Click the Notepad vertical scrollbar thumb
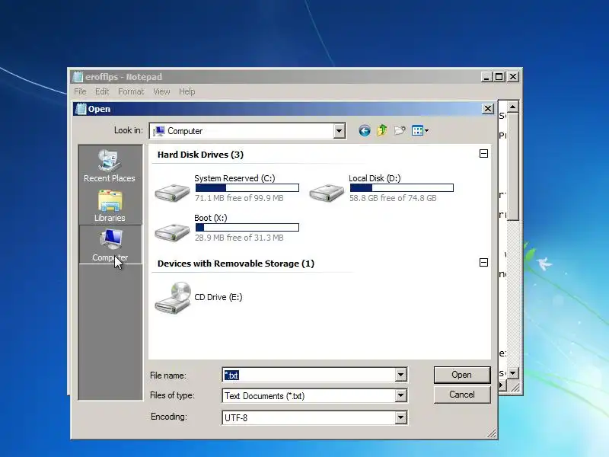Screen dimensions: 609x457 tap(512, 166)
